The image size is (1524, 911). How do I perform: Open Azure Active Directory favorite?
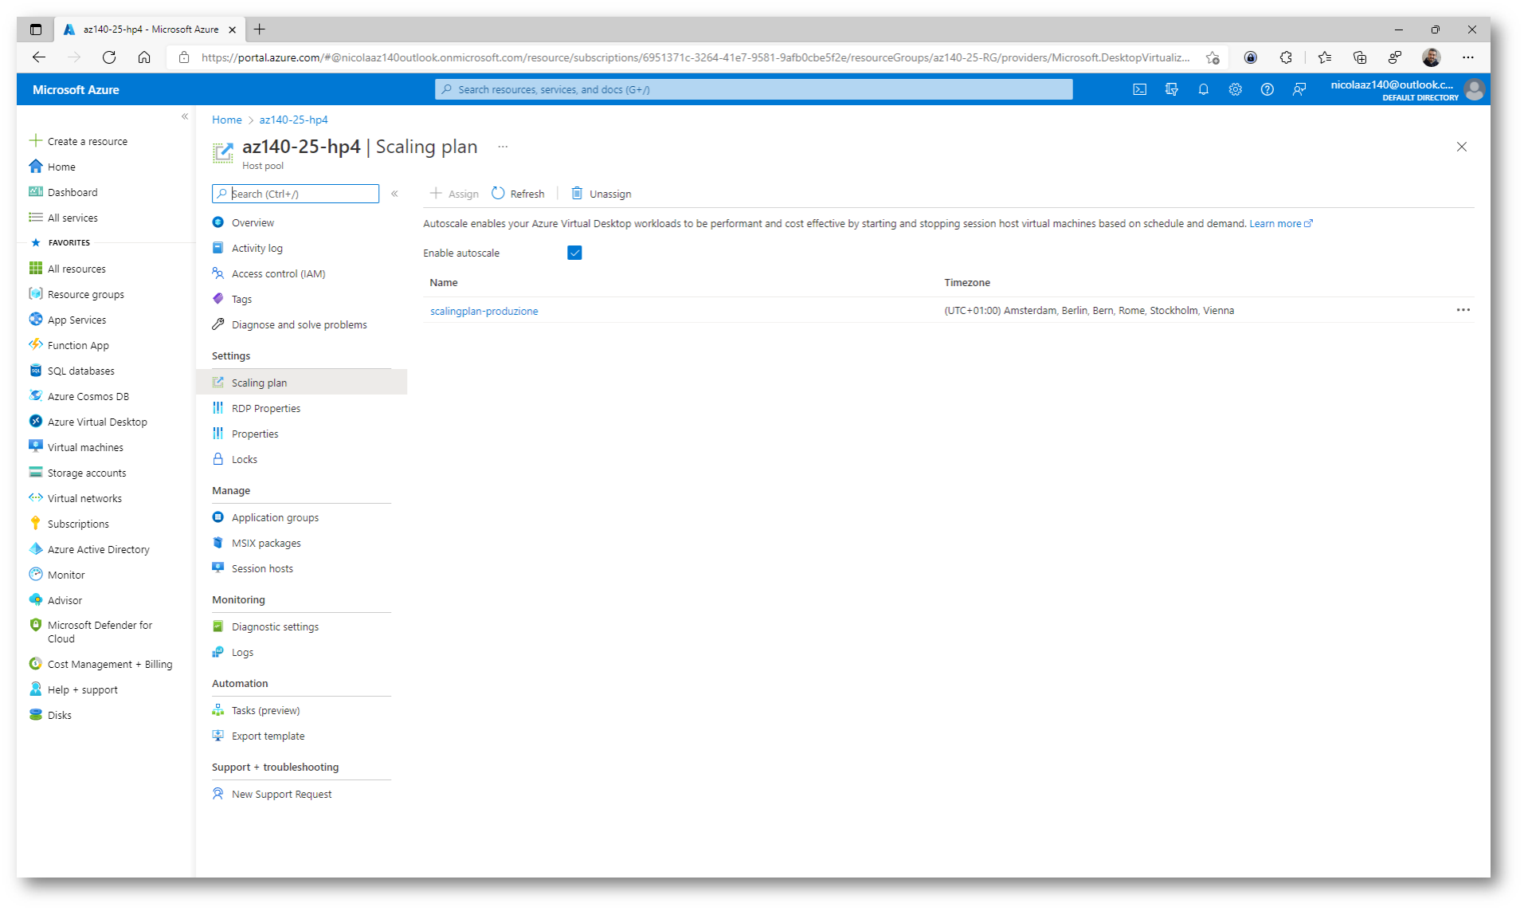point(98,549)
